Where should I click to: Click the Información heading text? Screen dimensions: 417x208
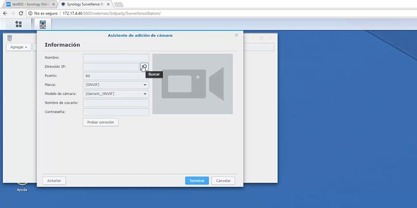pyautogui.click(x=62, y=45)
